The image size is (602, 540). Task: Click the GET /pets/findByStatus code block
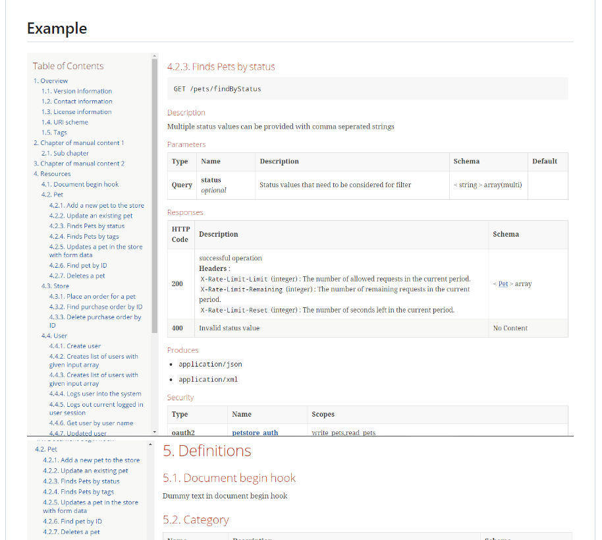click(368, 89)
